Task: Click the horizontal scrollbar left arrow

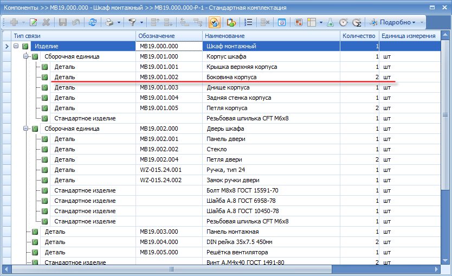Action: [7, 269]
